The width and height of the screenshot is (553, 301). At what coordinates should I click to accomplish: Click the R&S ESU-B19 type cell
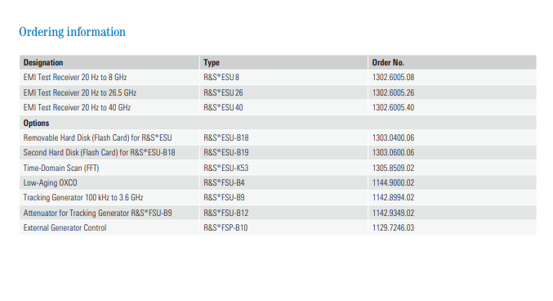click(x=225, y=153)
